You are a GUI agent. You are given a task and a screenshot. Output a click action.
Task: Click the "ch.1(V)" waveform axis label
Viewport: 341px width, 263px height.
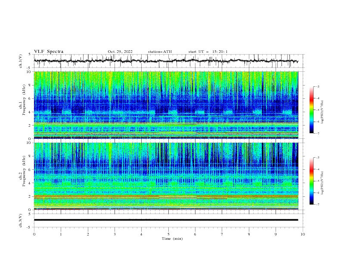[21, 61]
